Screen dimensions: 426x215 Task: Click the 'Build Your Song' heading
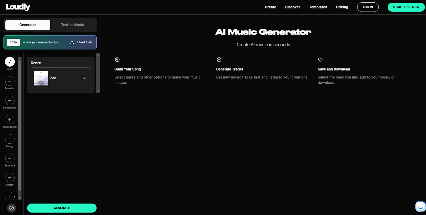128,69
